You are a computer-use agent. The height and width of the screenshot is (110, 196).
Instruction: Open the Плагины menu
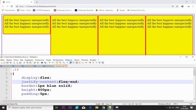tap(85, 60)
